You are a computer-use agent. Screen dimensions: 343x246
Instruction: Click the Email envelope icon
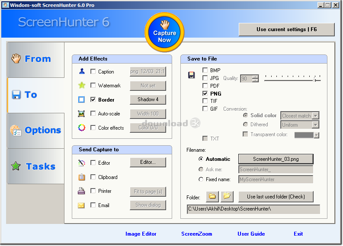coord(81,205)
